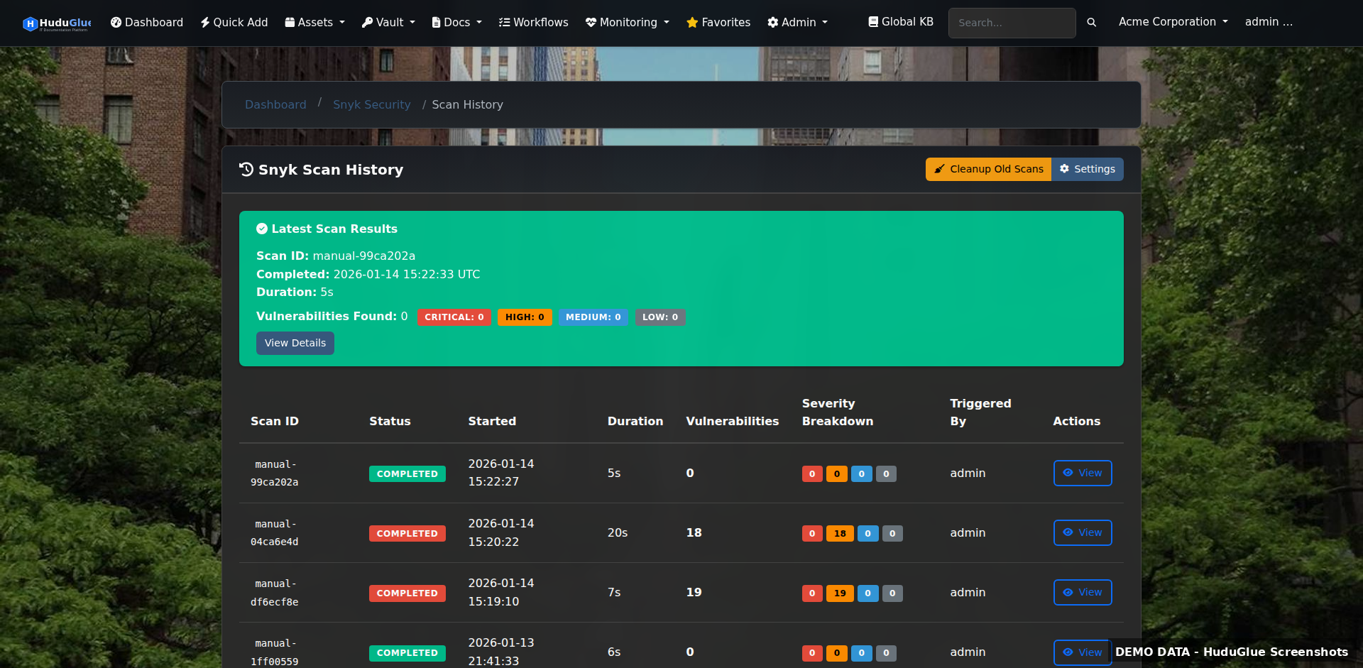The image size is (1363, 668).
Task: Click the search magnifier icon
Action: pos(1092,23)
